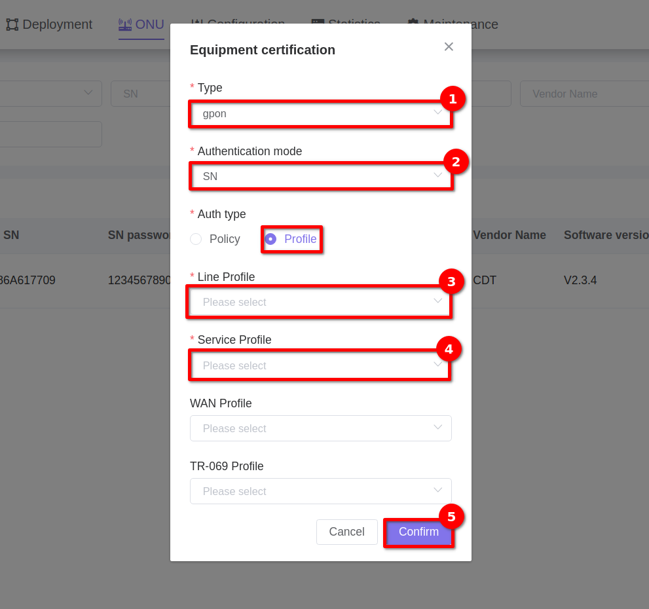Click the chevron arrow in WAN Profile
Viewport: 649px width, 609px height.
438,428
